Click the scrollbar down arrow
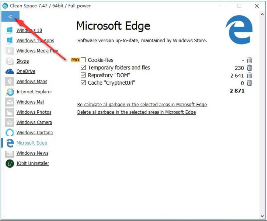Screen dimensions: 267x221 tap(262, 216)
